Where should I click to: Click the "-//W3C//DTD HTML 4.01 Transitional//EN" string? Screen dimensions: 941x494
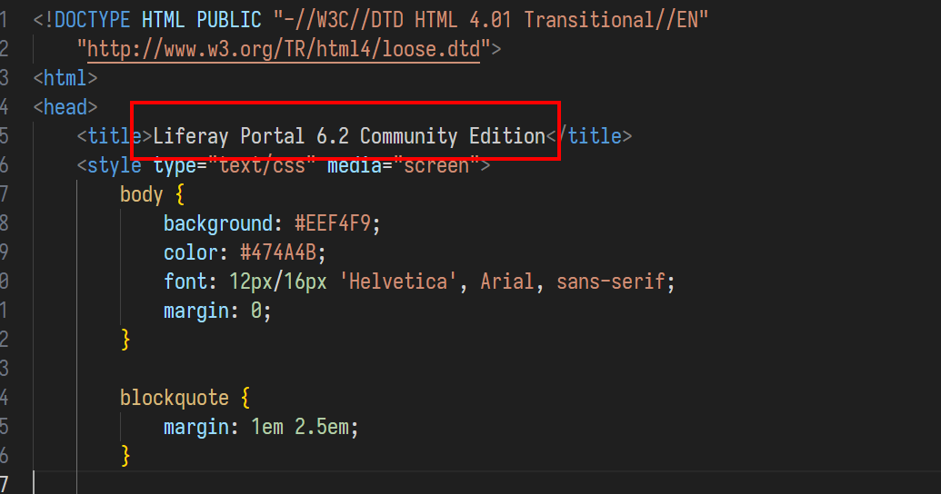[490, 20]
